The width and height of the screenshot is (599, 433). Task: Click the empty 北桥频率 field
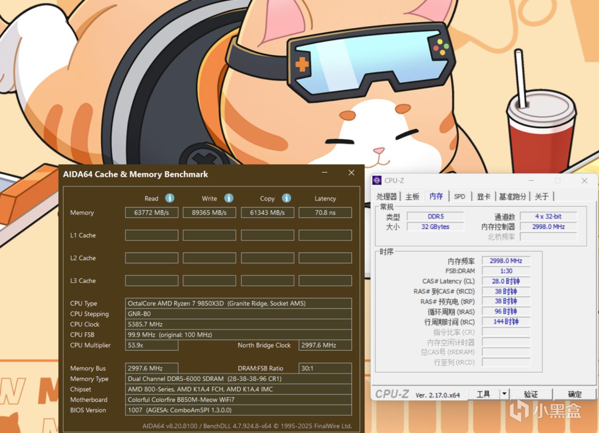click(548, 237)
